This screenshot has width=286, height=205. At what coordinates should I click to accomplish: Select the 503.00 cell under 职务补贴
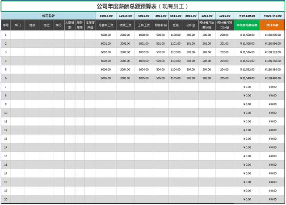click(x=161, y=61)
